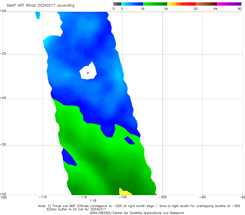Screen dimensions: 245x215
Task: Click the color bar label '34'
Action: pyautogui.click(x=166, y=9)
